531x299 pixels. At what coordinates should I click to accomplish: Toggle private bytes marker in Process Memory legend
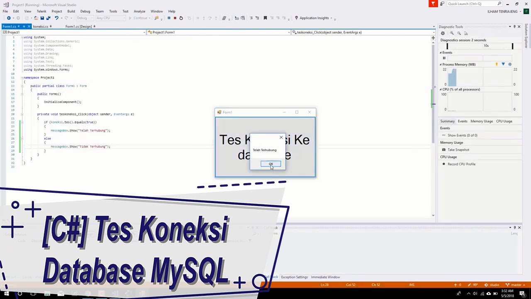(510, 64)
